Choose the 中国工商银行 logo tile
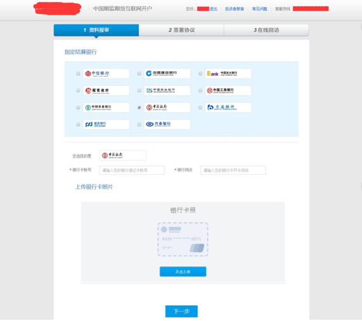This screenshot has width=362, height=321. pyautogui.click(x=228, y=90)
